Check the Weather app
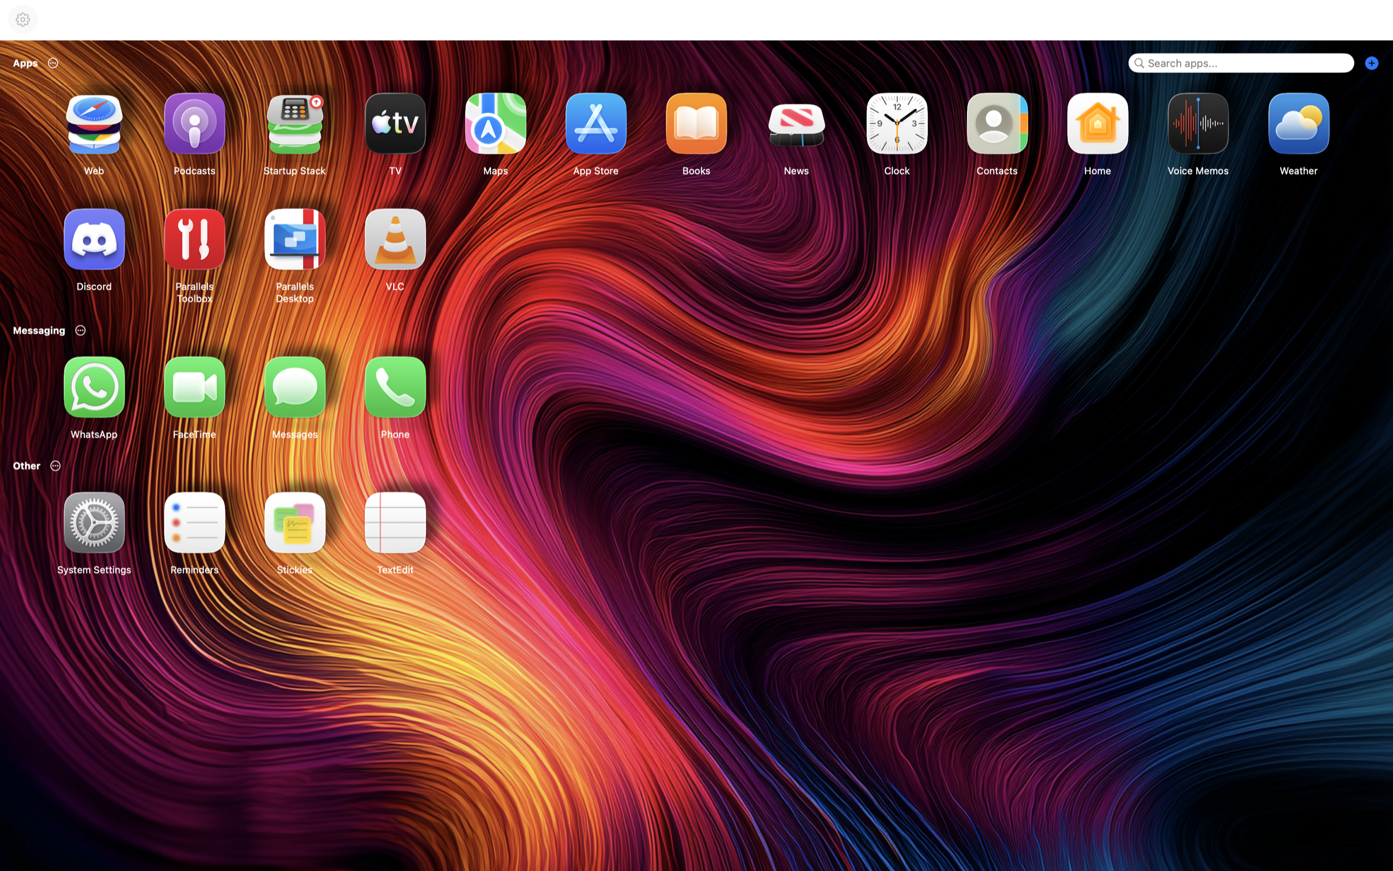 (x=1298, y=123)
